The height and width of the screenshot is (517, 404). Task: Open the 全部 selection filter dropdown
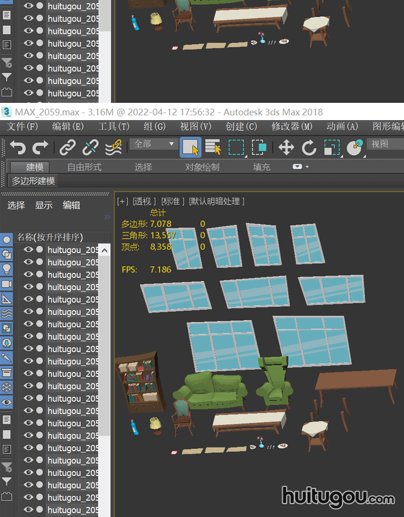click(154, 144)
